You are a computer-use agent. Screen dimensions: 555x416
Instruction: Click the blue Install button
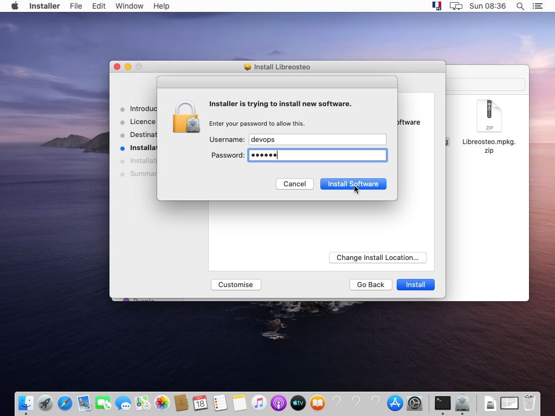(416, 285)
